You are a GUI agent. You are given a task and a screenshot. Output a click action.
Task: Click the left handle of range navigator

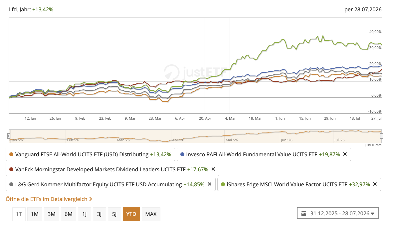tap(9, 136)
